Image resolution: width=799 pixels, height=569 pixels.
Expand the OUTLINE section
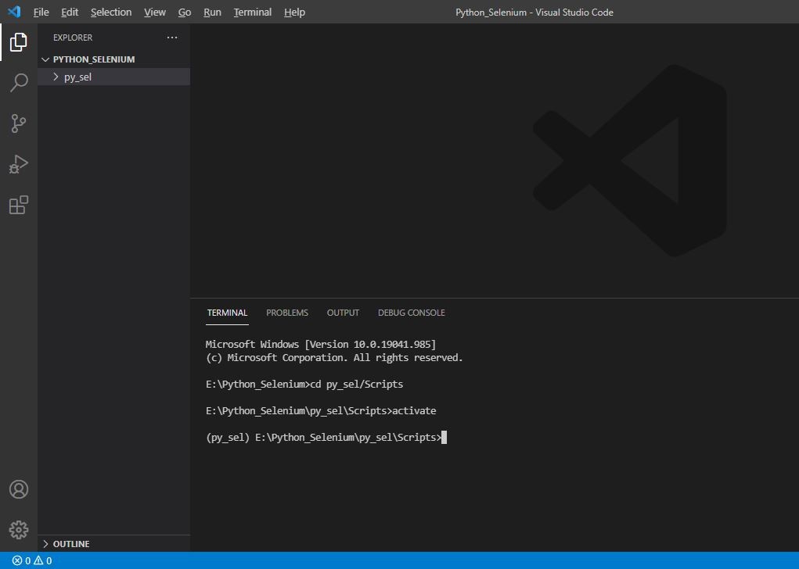coord(45,543)
